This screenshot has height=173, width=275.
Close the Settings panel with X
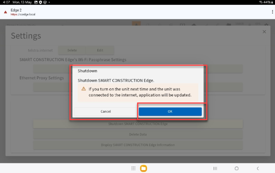coord(264,32)
